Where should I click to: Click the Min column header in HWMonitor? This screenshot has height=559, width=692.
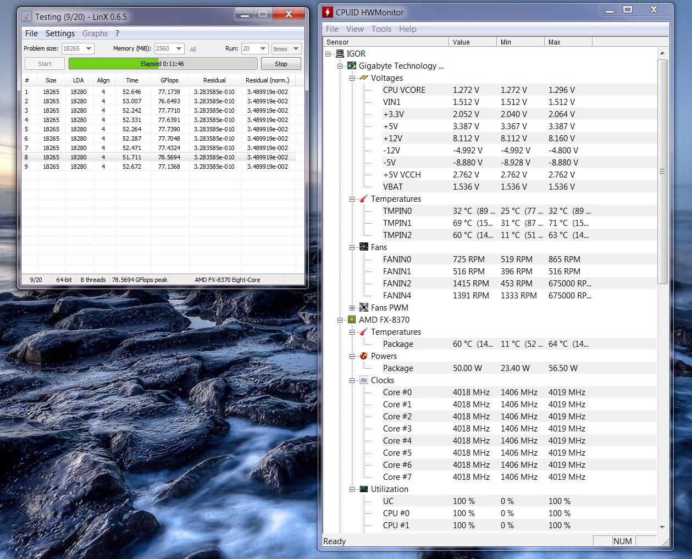click(x=520, y=42)
